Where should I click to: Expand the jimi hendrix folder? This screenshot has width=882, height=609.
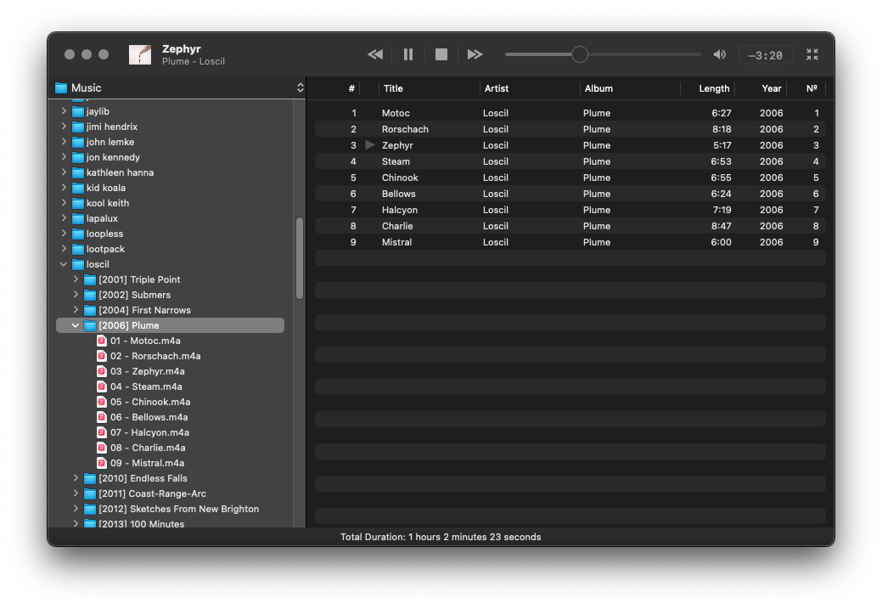(65, 127)
